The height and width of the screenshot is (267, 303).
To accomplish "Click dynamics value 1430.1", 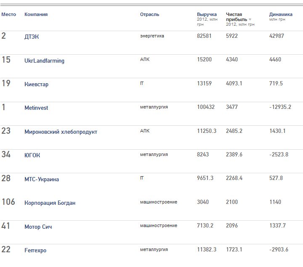I will (x=277, y=131).
